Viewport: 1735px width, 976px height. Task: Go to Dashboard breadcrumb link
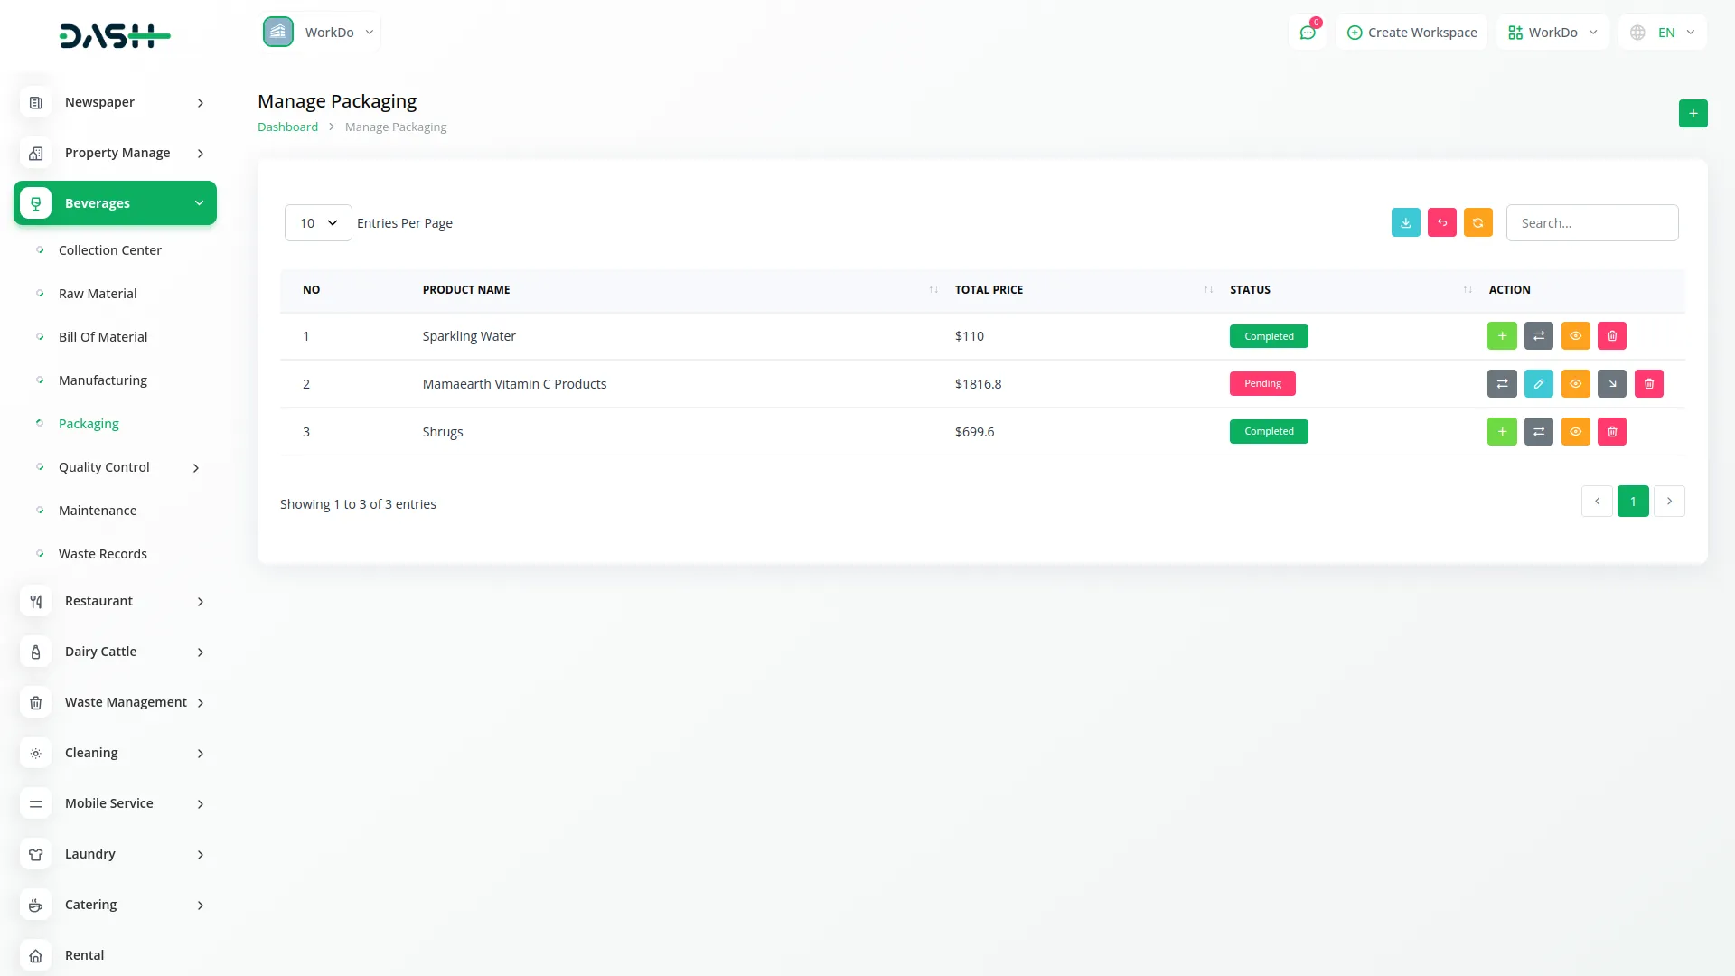(287, 127)
